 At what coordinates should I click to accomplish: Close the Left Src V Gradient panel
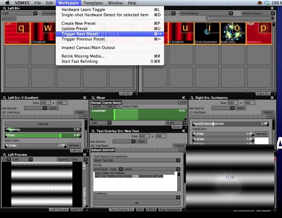coord(85,98)
